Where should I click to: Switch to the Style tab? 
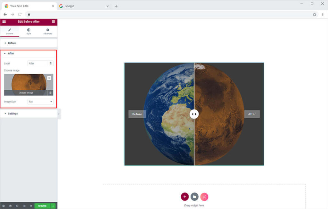pyautogui.click(x=29, y=31)
